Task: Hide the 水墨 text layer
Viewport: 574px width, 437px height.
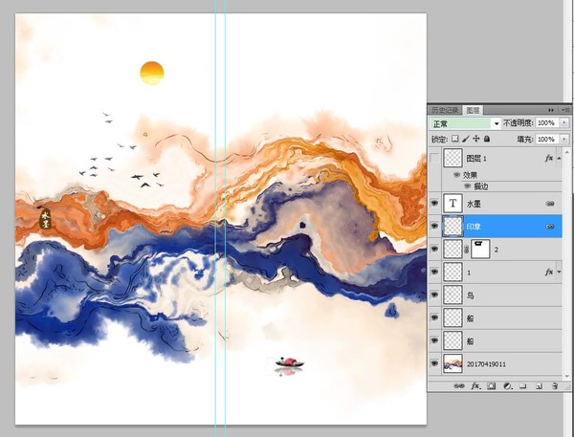Action: pyautogui.click(x=434, y=203)
